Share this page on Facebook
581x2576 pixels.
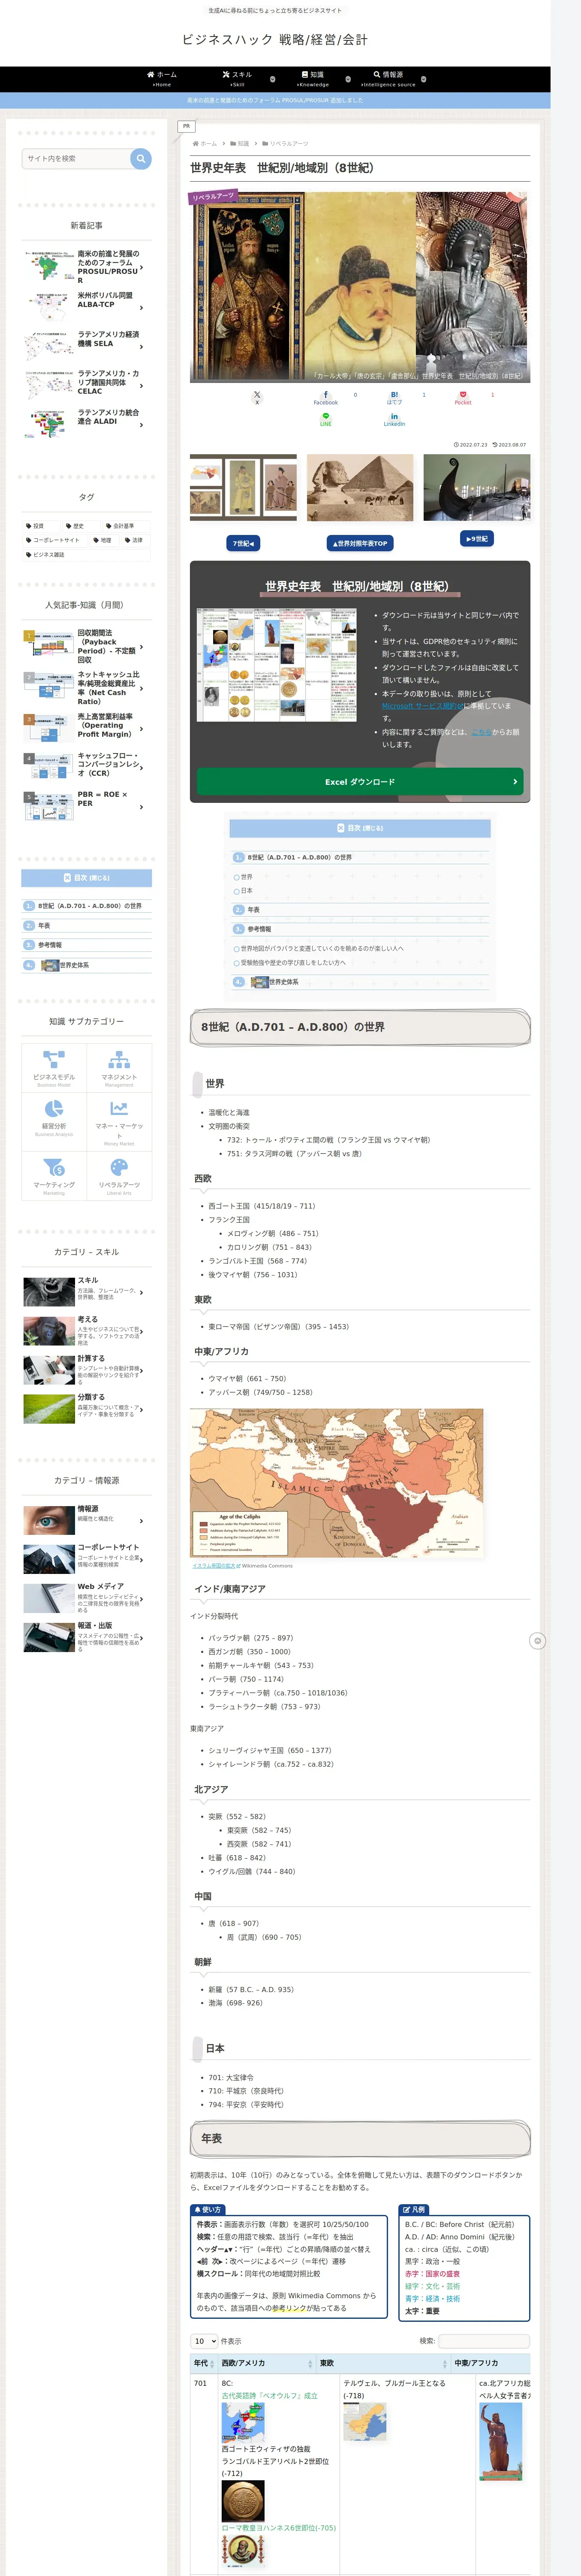[325, 397]
